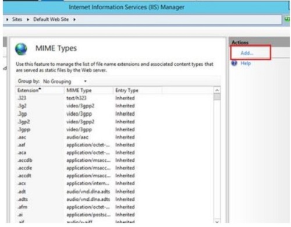Select the .aac extension row
Viewport: 291px width, 227px height.
tap(115, 137)
